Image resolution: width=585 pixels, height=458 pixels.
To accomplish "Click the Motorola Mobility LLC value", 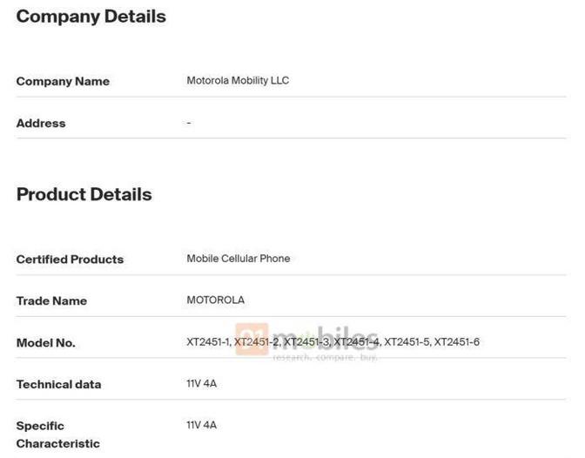I will click(238, 80).
